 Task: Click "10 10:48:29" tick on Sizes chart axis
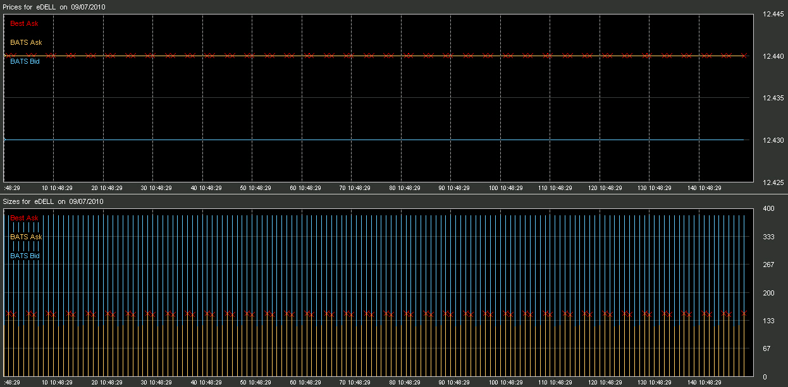pyautogui.click(x=57, y=383)
